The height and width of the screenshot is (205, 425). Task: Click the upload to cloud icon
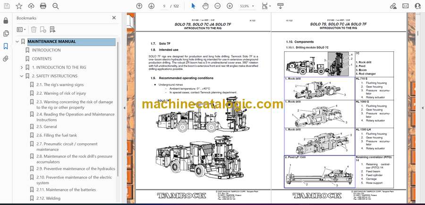(x=31, y=6)
